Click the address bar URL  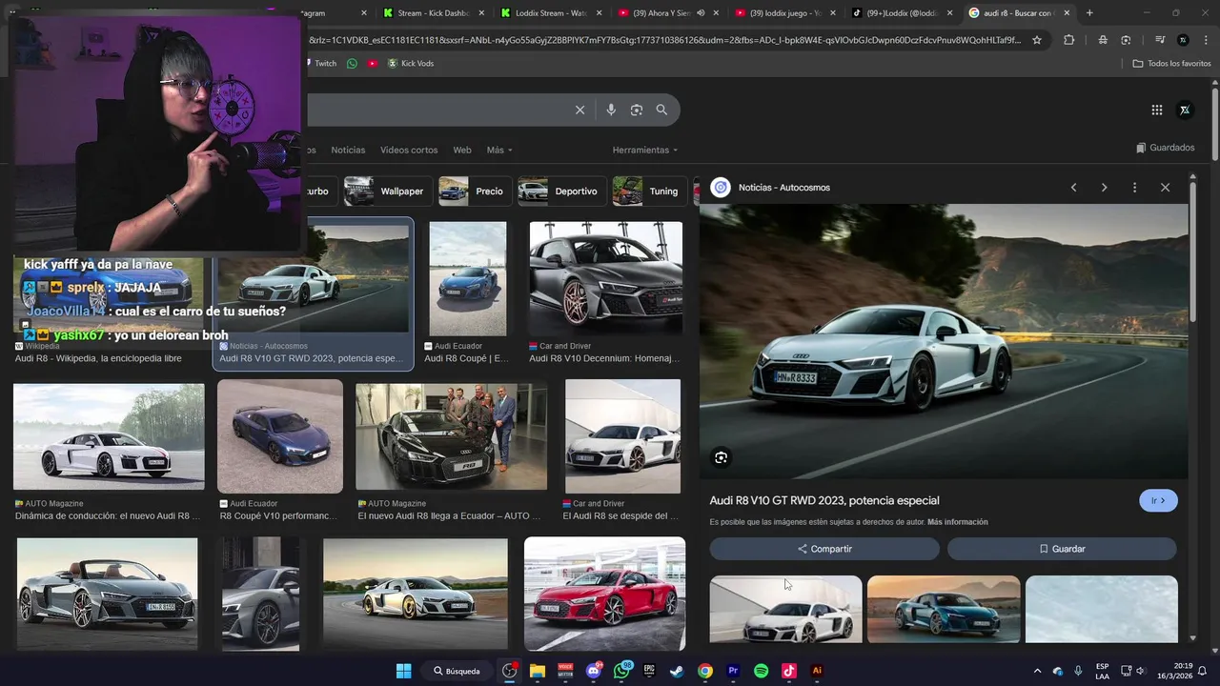664,40
